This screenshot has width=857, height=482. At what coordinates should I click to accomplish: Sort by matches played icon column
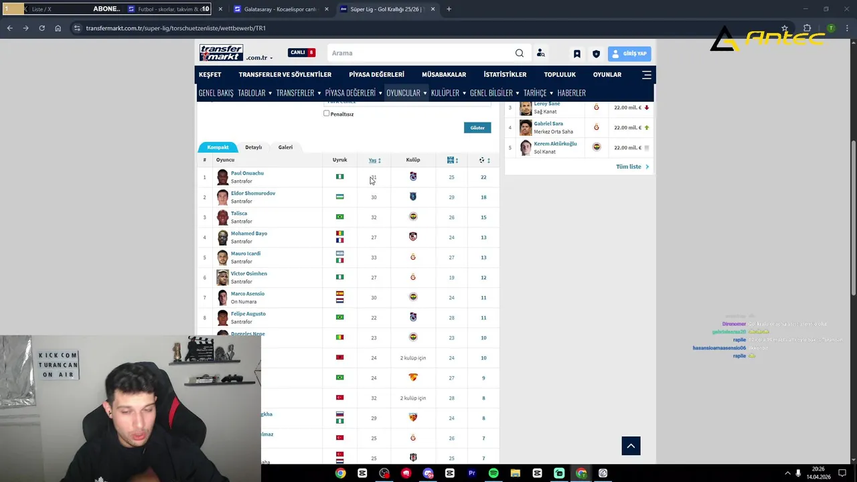click(x=453, y=160)
